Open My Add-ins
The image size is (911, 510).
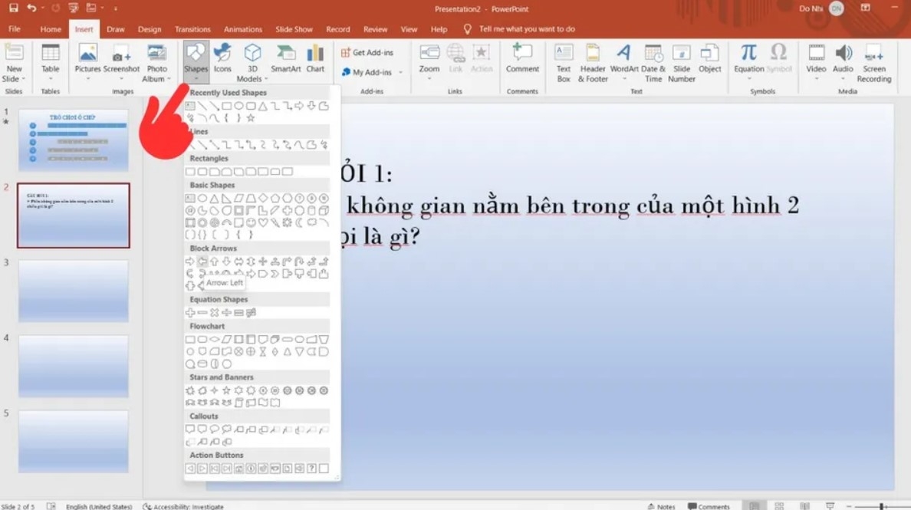pyautogui.click(x=366, y=72)
